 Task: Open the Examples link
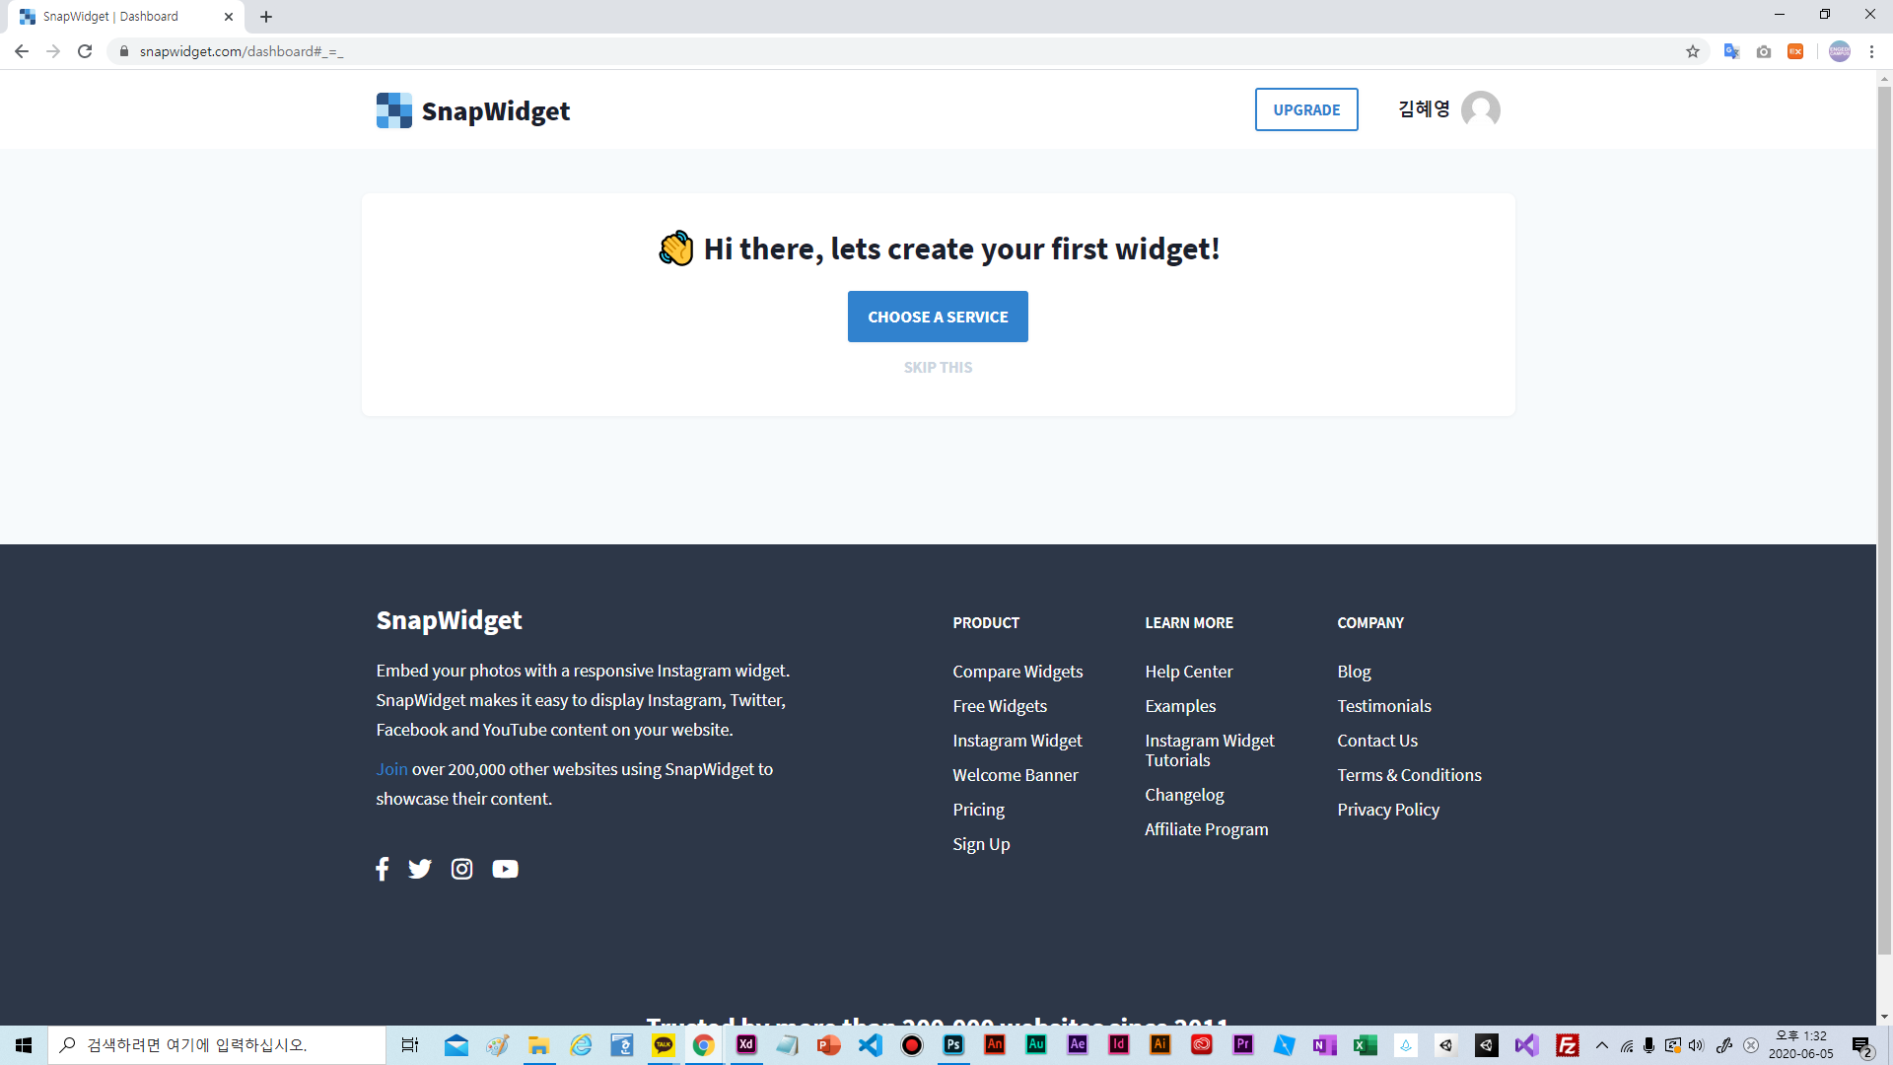pyautogui.click(x=1180, y=706)
